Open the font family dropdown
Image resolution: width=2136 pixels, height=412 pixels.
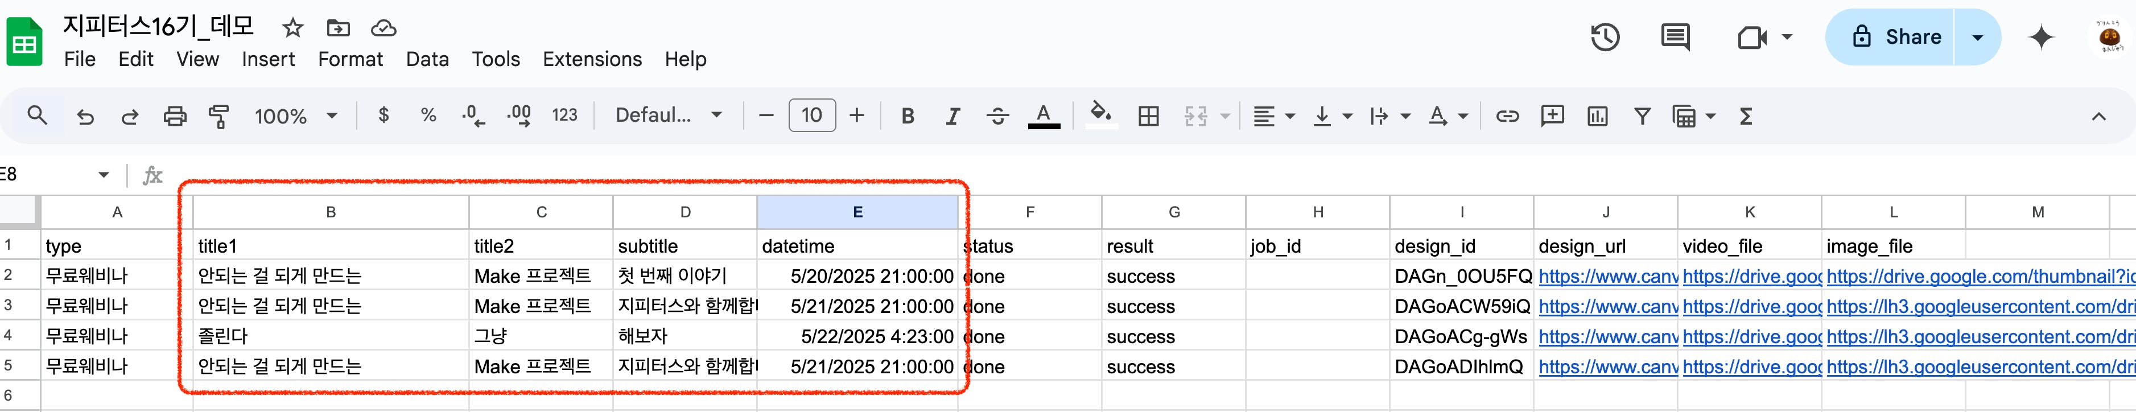(x=667, y=115)
